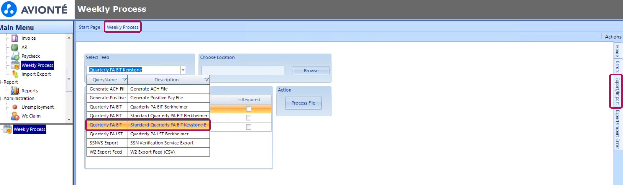Click the QueryName column filter icon
Viewport: 623px width, 185px height.
point(124,80)
